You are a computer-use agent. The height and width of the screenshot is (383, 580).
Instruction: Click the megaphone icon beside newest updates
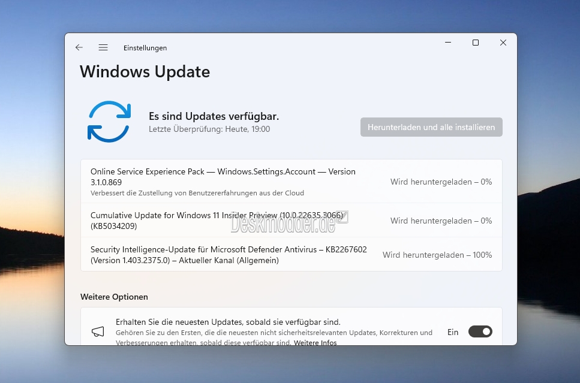98,331
